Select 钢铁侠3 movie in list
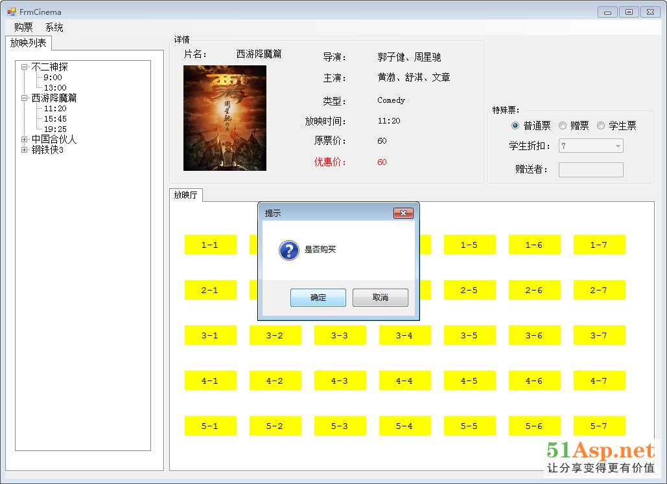This screenshot has height=484, width=667. coord(47,149)
